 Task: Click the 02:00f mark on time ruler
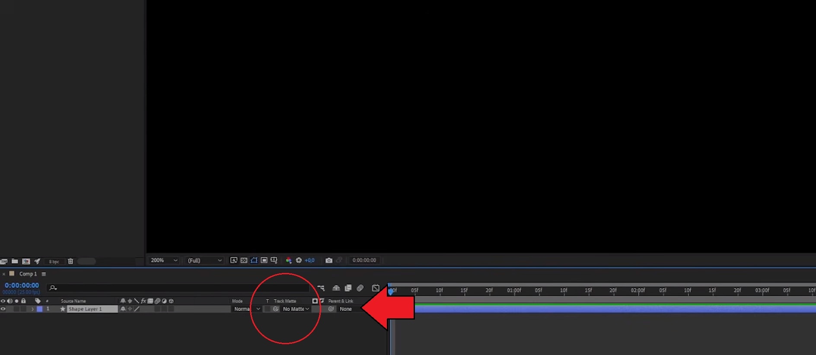(x=637, y=290)
